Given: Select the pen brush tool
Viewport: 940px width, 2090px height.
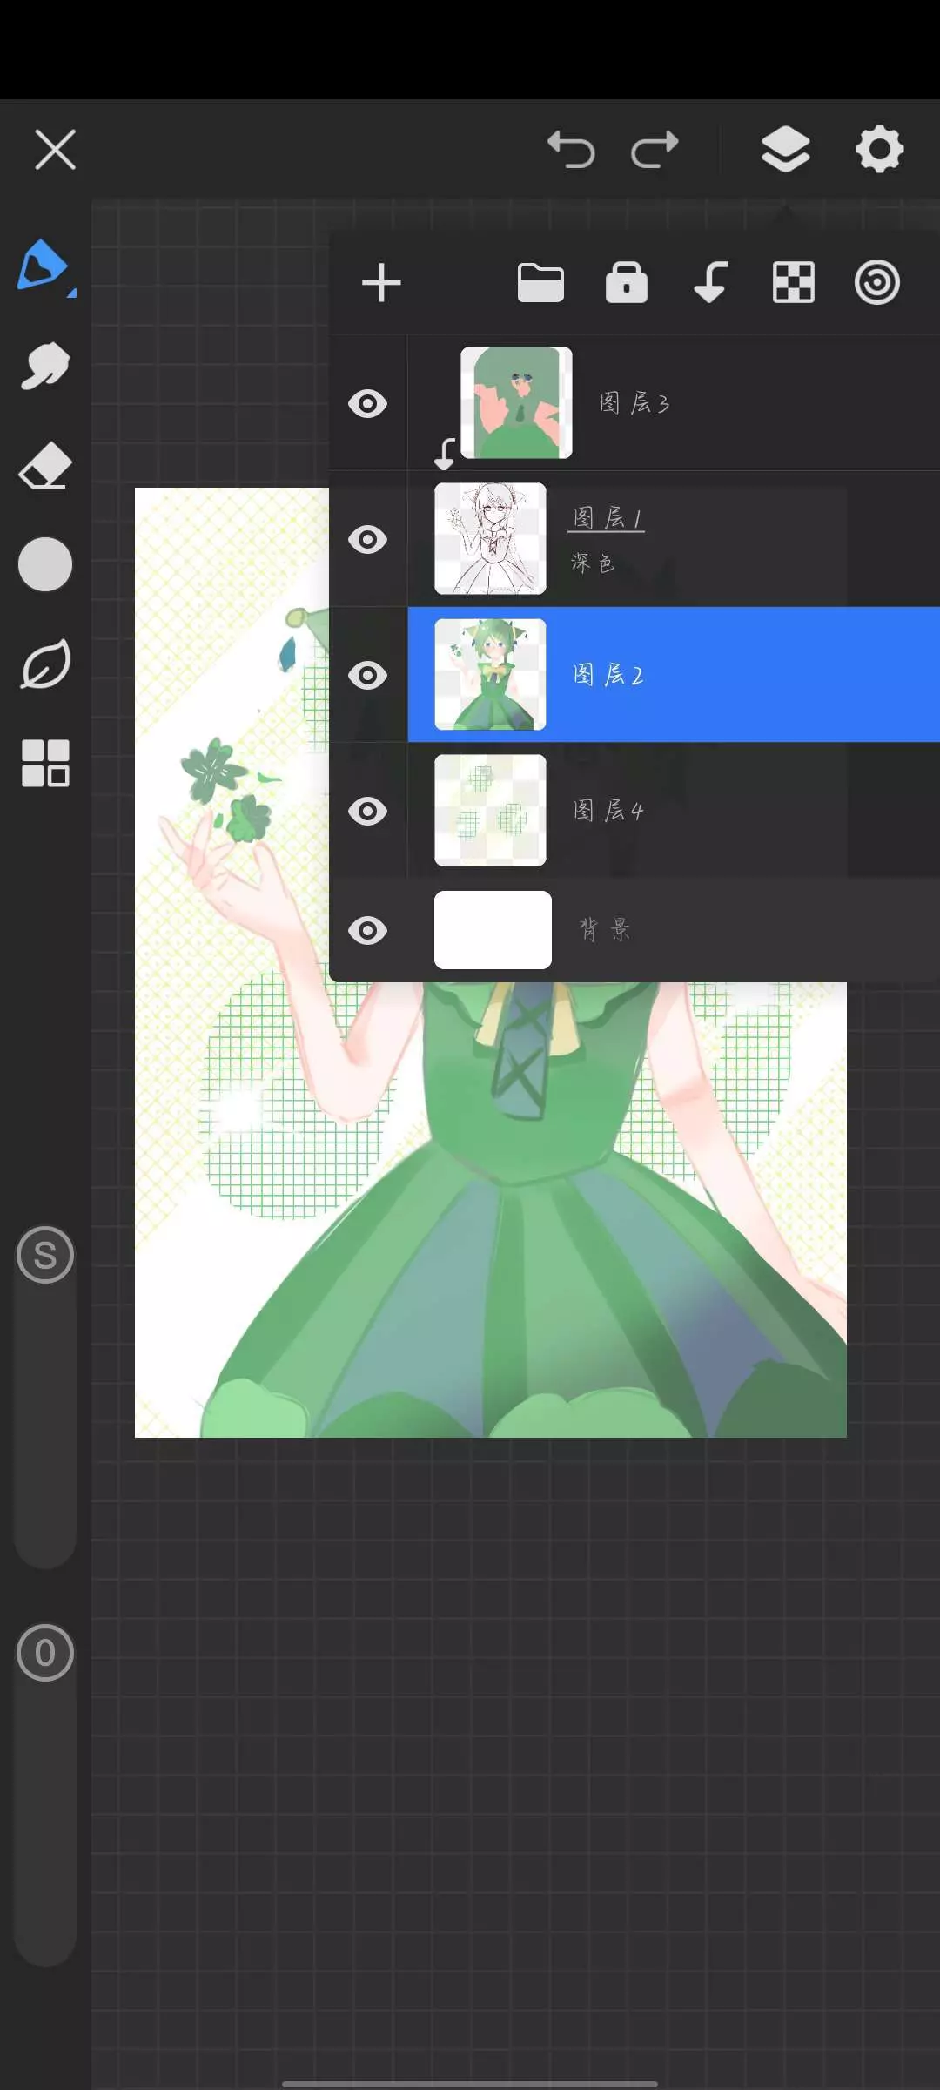Looking at the screenshot, I should (44, 266).
